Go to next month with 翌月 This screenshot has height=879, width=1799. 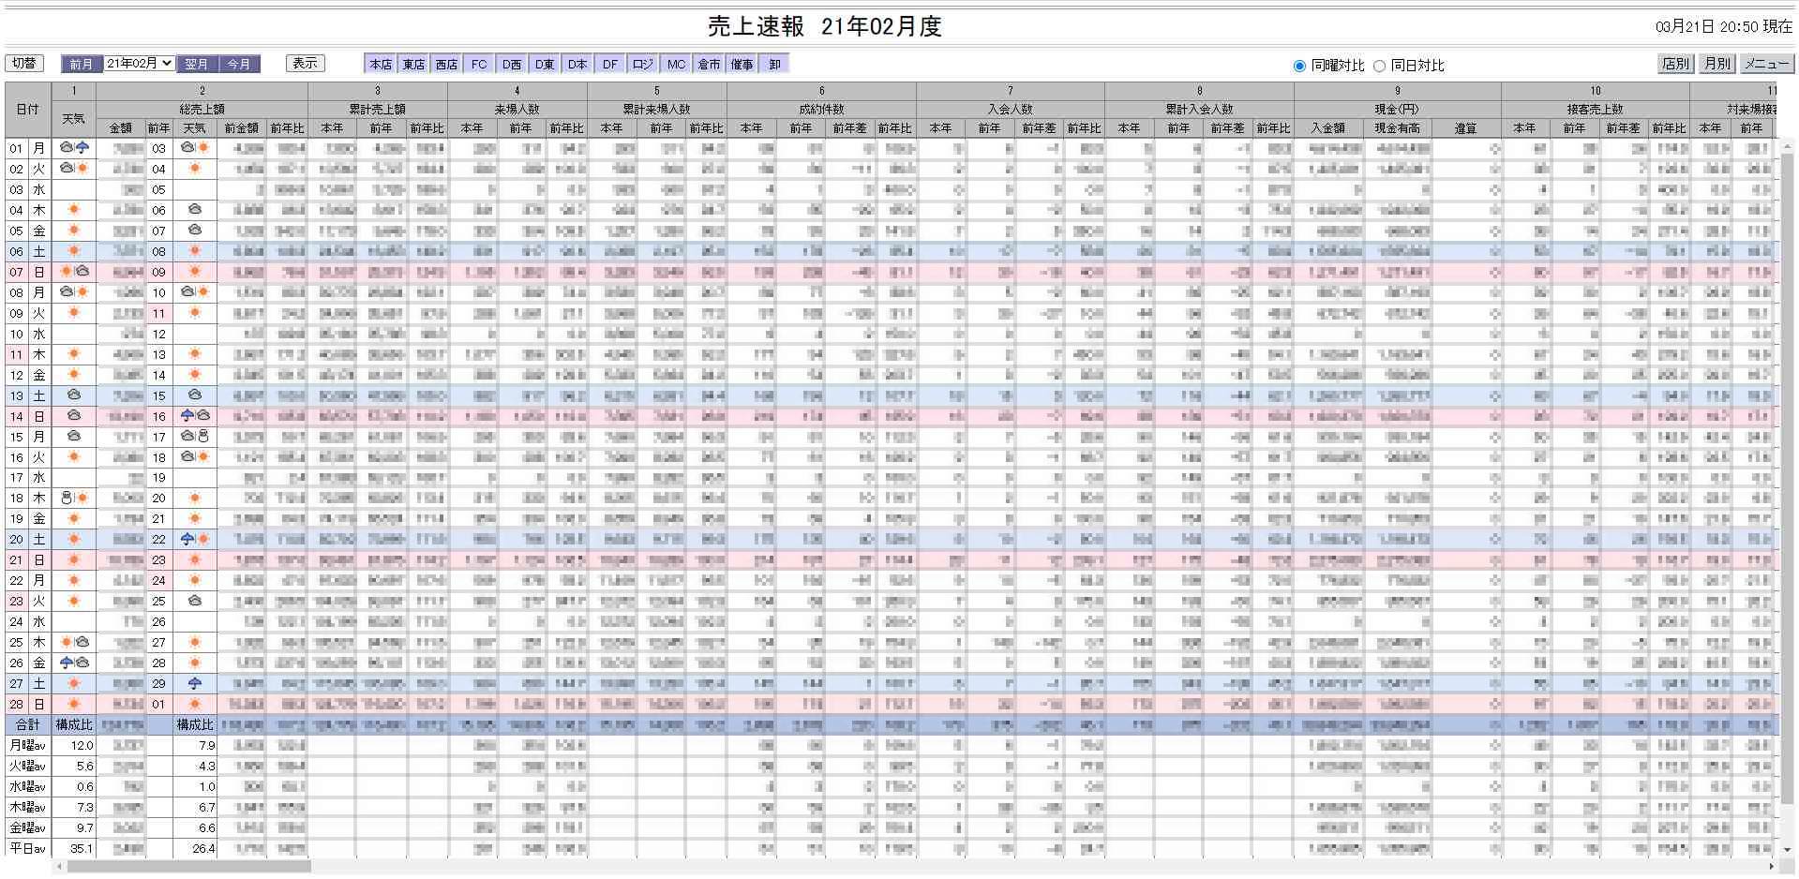click(x=197, y=64)
